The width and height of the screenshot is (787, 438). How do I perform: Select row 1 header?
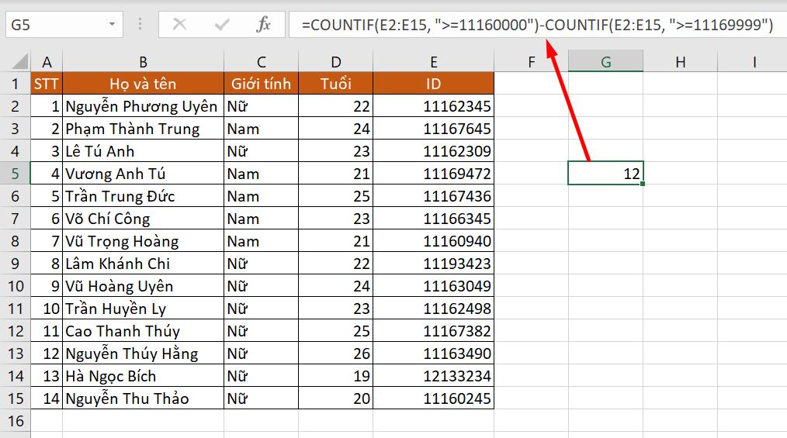[x=15, y=83]
